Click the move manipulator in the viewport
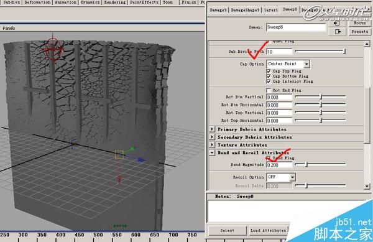The width and height of the screenshot is (373, 242). 119,155
